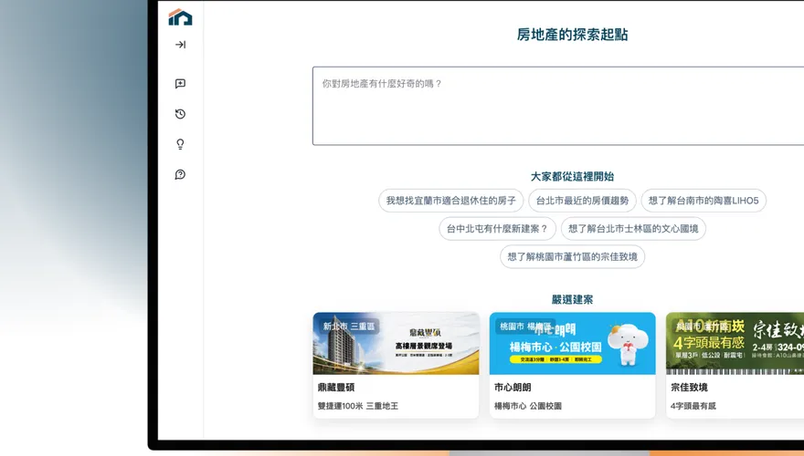Click the house logo icon
Viewport: 804px width, 456px height.
click(180, 17)
